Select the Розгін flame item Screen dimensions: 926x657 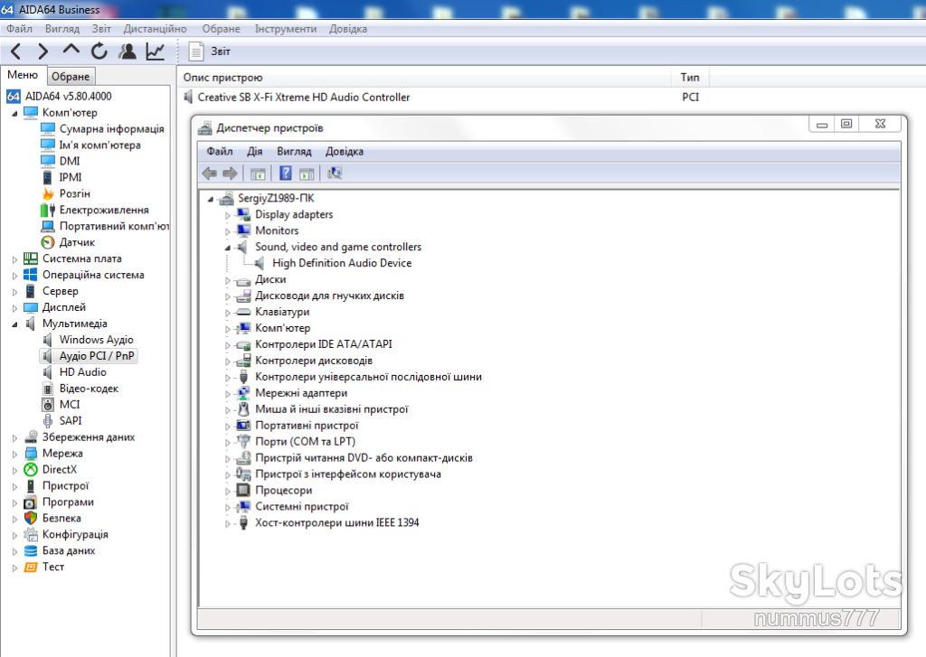click(x=74, y=193)
